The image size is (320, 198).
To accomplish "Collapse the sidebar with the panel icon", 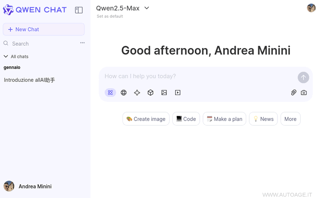I will pos(79,10).
